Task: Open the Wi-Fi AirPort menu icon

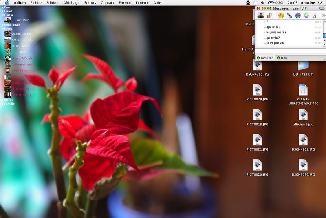Action: pos(320,3)
